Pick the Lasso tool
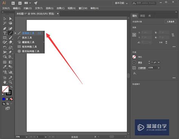The height and width of the screenshot is (139, 179). coord(11,23)
